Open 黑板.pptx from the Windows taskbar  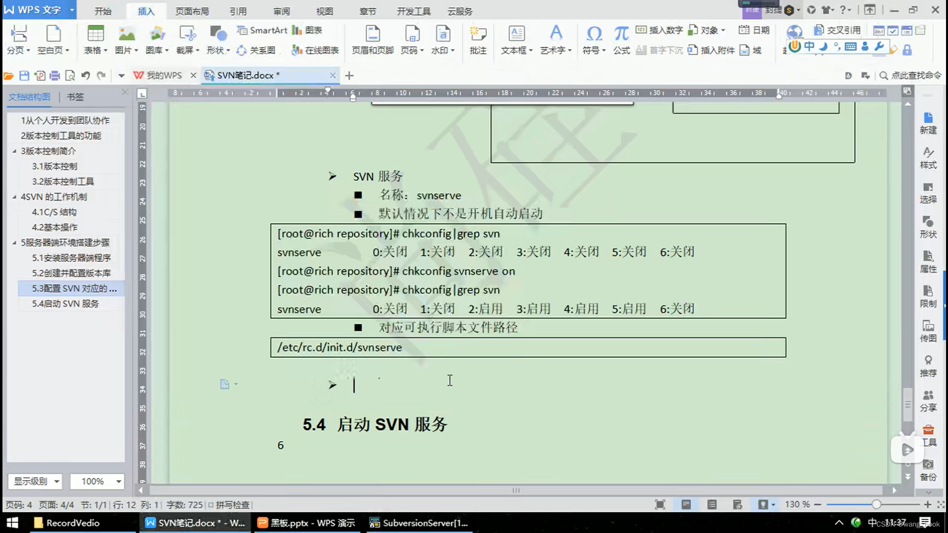click(306, 523)
